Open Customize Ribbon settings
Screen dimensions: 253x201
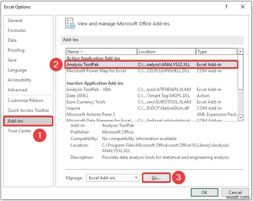coord(25,100)
